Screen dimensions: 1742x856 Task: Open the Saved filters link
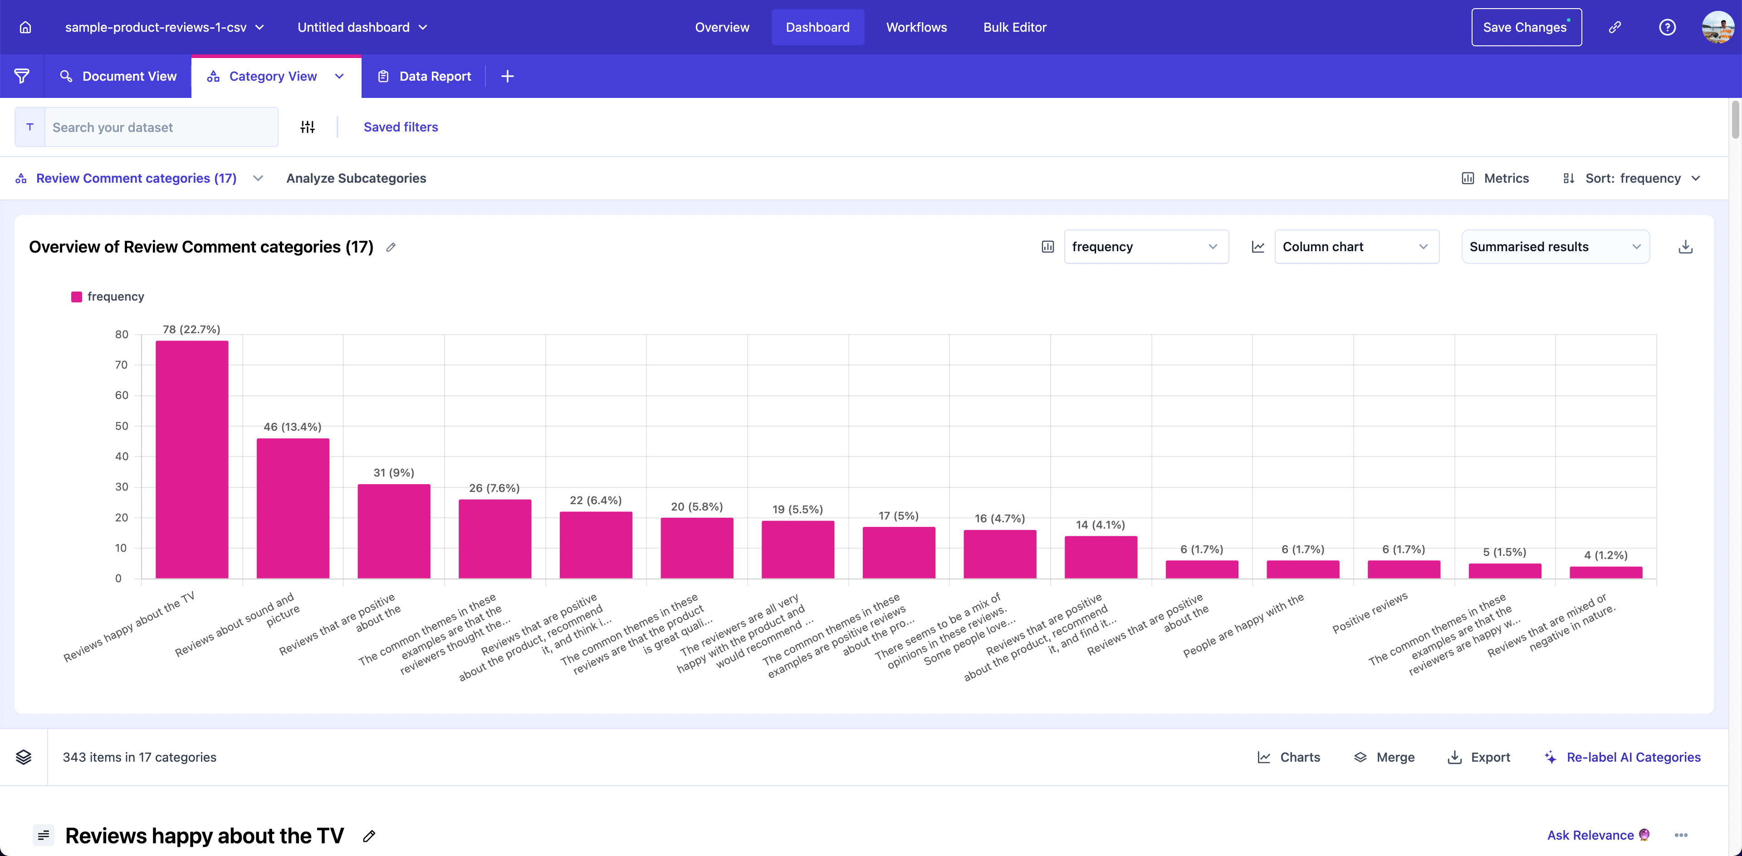tap(400, 127)
